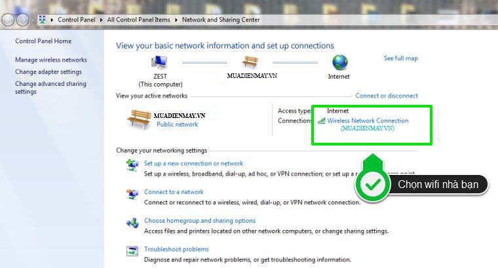This screenshot has height=268, width=498.
Task: Click the 'Diagnose and repair network problems' description
Action: click(248, 259)
